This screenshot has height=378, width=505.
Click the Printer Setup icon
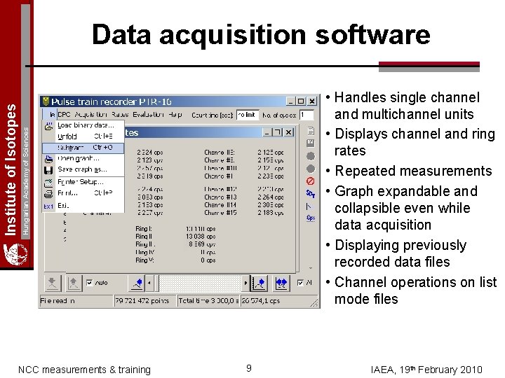point(48,183)
